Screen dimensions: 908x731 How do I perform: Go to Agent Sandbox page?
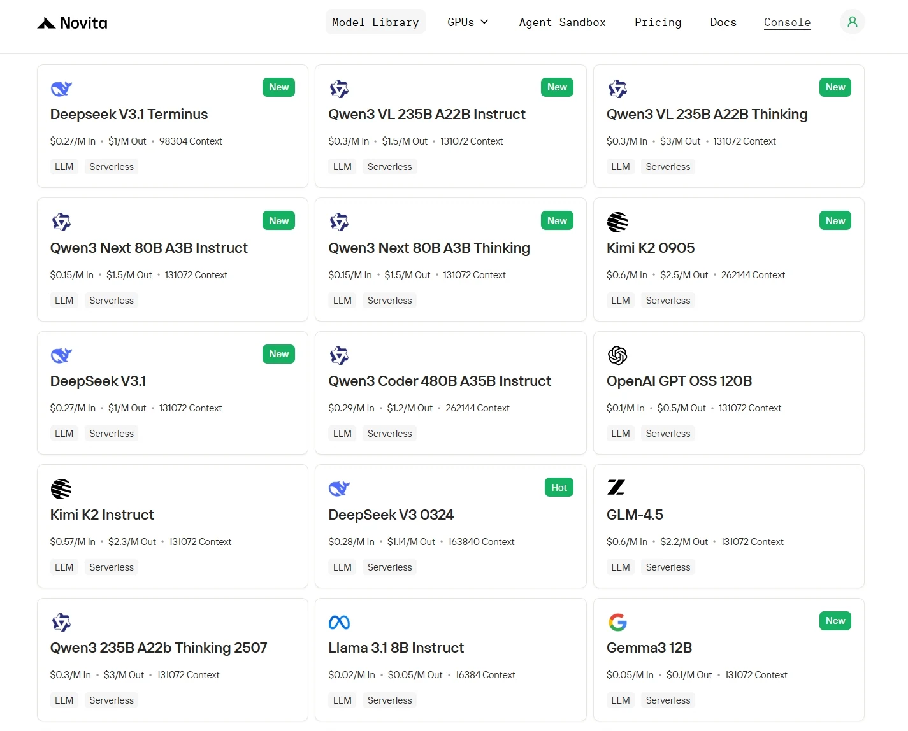click(x=562, y=22)
